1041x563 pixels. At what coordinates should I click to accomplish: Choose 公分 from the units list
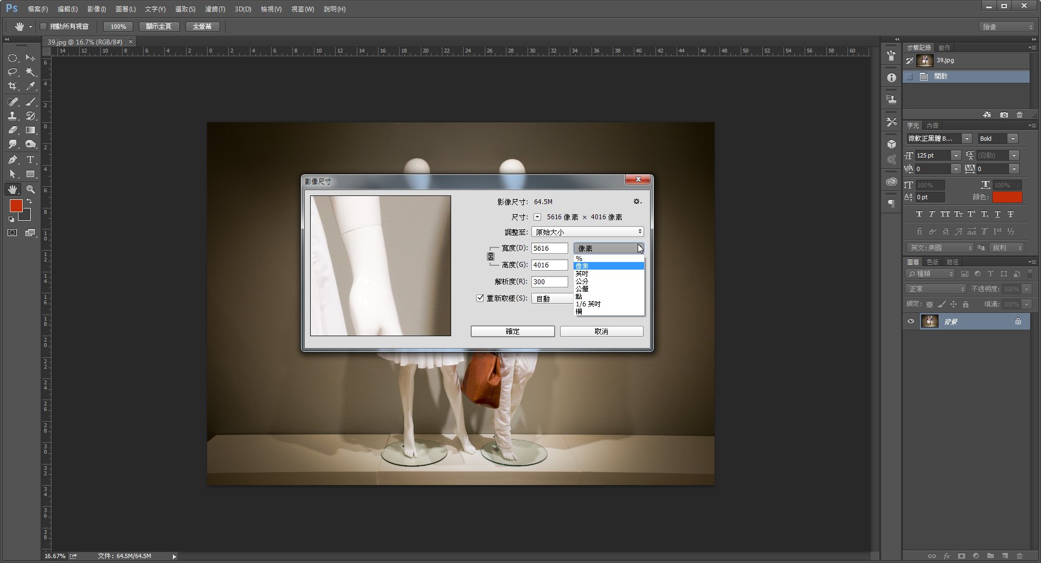click(x=609, y=281)
